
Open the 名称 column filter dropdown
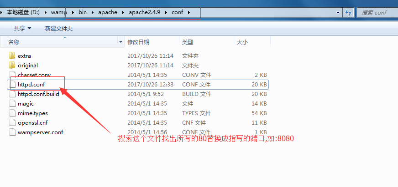point(121,42)
